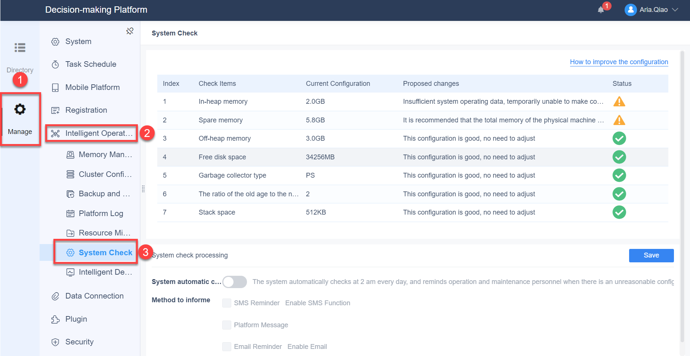The height and width of the screenshot is (356, 690).
Task: Open the notification bell icon
Action: coord(601,10)
